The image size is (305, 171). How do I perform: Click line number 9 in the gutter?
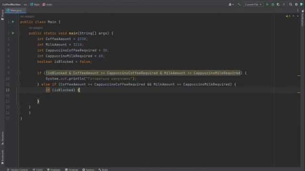9,73
